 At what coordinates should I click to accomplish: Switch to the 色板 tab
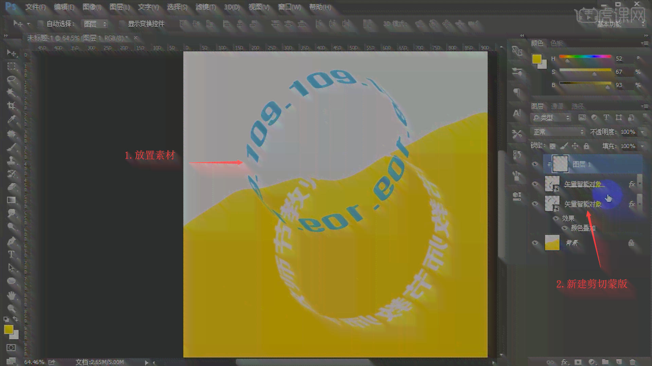click(x=557, y=43)
